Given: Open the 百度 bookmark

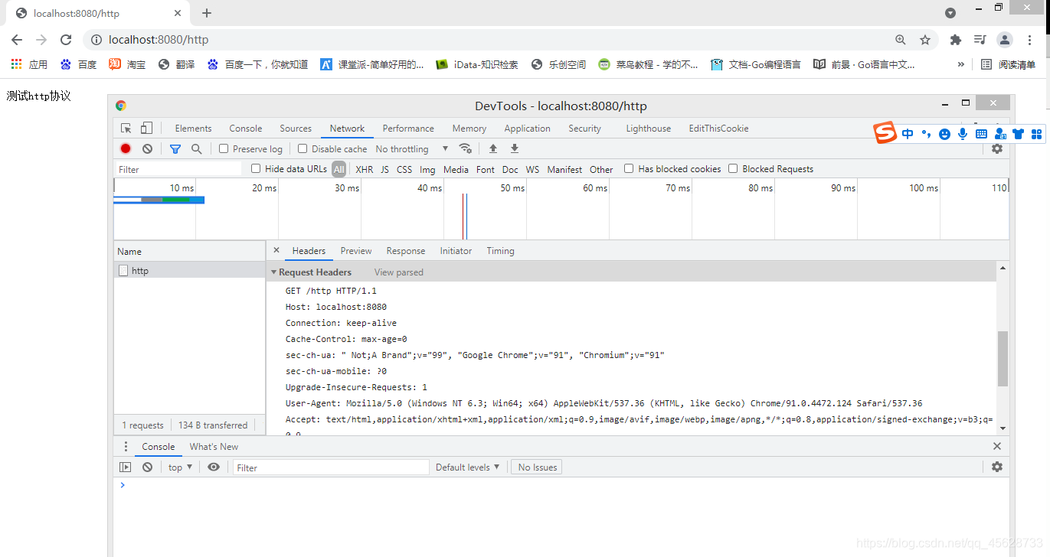Looking at the screenshot, I should point(78,64).
